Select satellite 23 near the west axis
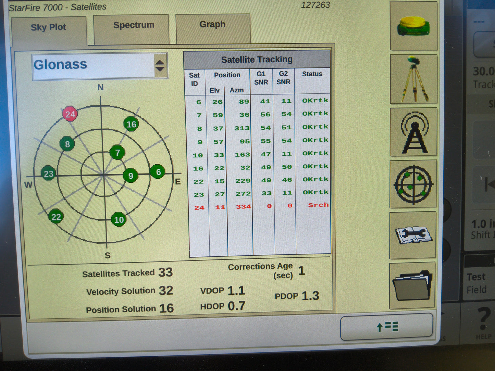This screenshot has height=371, width=495. [48, 174]
